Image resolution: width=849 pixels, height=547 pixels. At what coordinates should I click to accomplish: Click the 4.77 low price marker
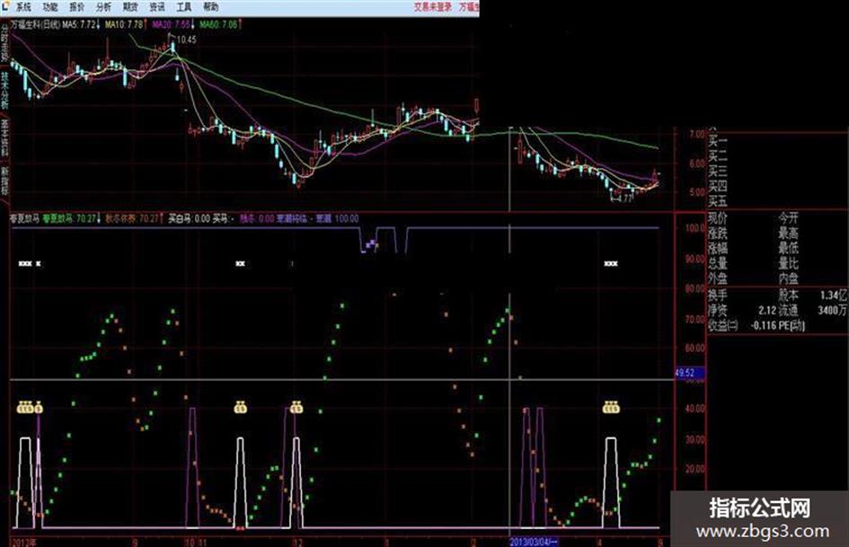tap(624, 199)
